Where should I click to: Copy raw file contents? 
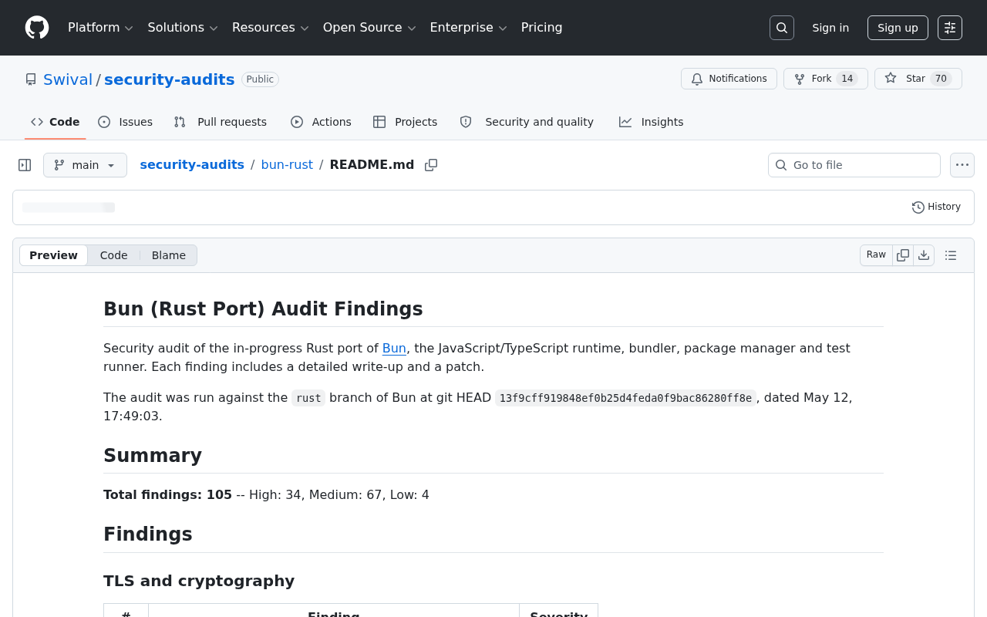pos(903,255)
